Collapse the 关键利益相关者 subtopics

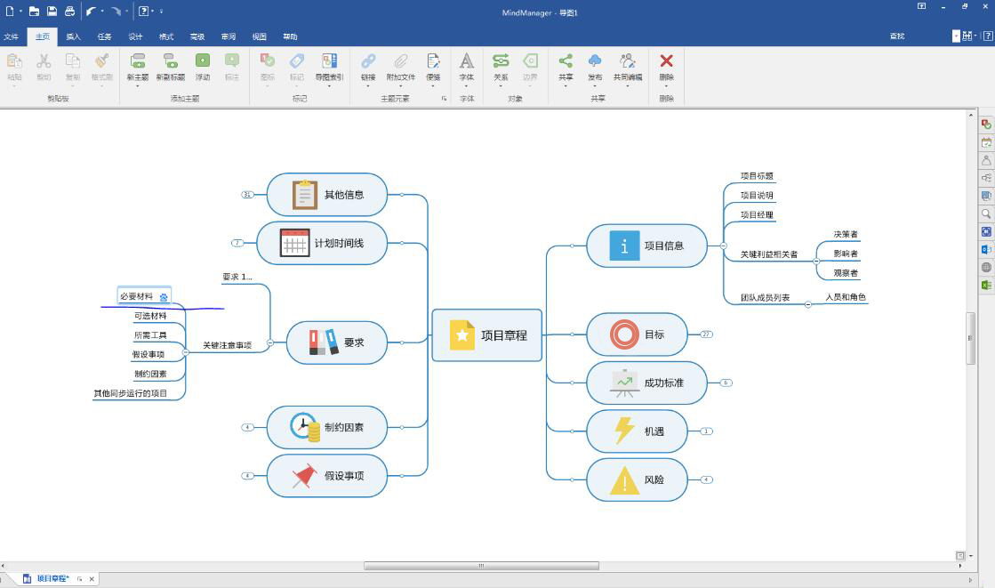pyautogui.click(x=815, y=254)
